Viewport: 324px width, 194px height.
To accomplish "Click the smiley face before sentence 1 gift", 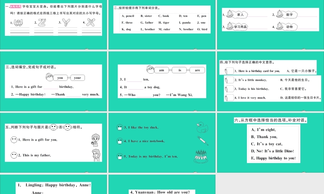I will click(14, 140).
